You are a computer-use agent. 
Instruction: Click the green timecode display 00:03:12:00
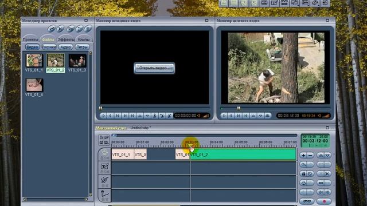[x=315, y=141]
